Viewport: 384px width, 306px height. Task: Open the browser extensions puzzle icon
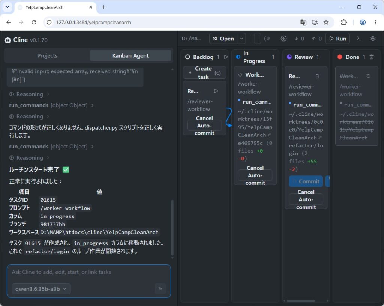pos(344,22)
